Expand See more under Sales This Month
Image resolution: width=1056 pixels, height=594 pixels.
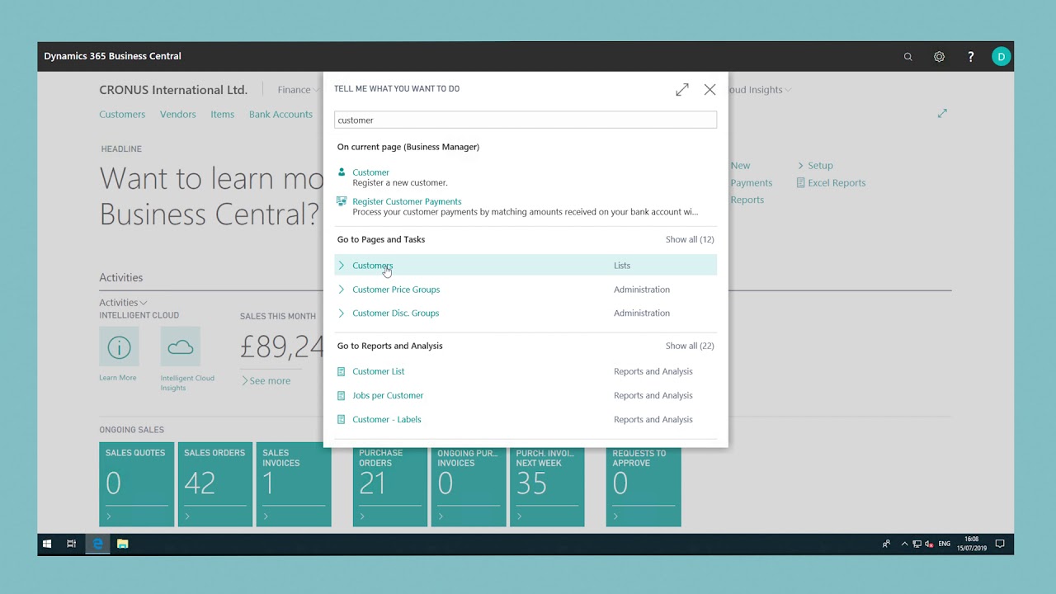[x=266, y=381]
